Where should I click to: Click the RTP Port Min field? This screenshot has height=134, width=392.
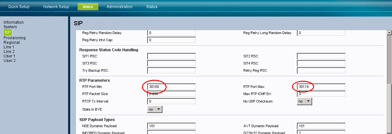point(171,87)
